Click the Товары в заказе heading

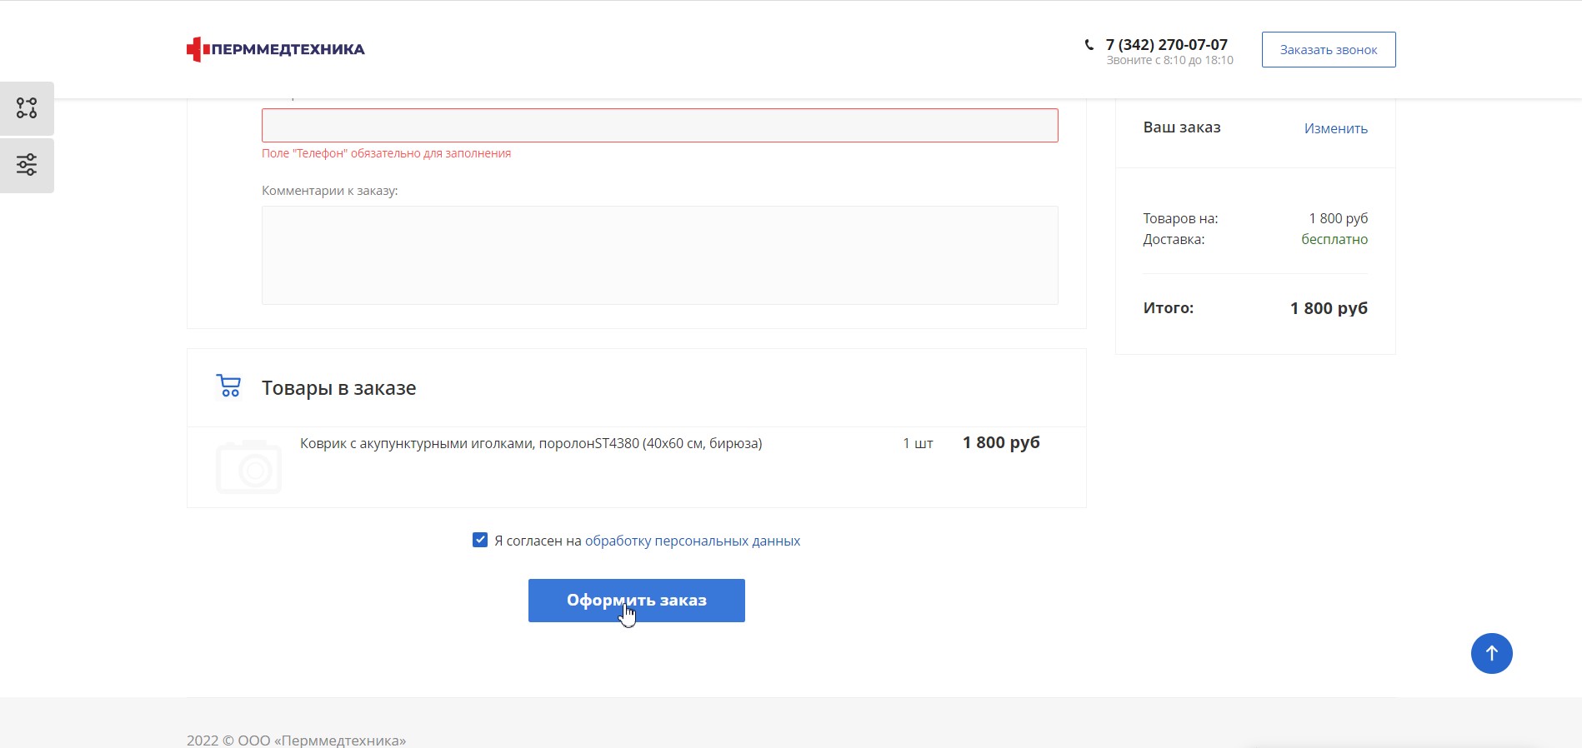(339, 388)
